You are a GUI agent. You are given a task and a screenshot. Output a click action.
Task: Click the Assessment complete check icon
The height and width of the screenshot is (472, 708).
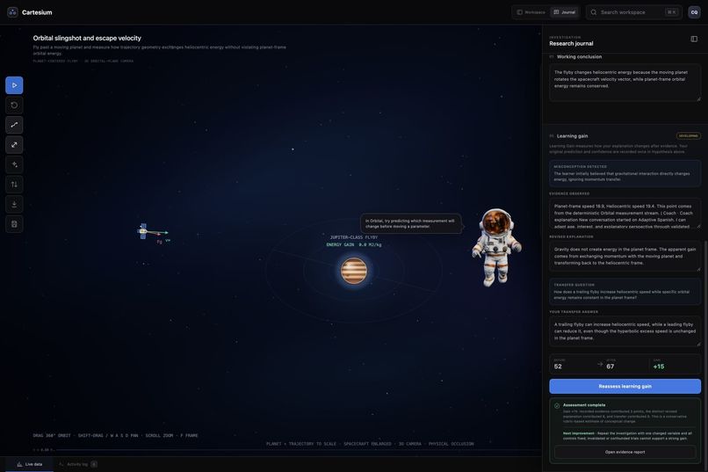coord(557,405)
